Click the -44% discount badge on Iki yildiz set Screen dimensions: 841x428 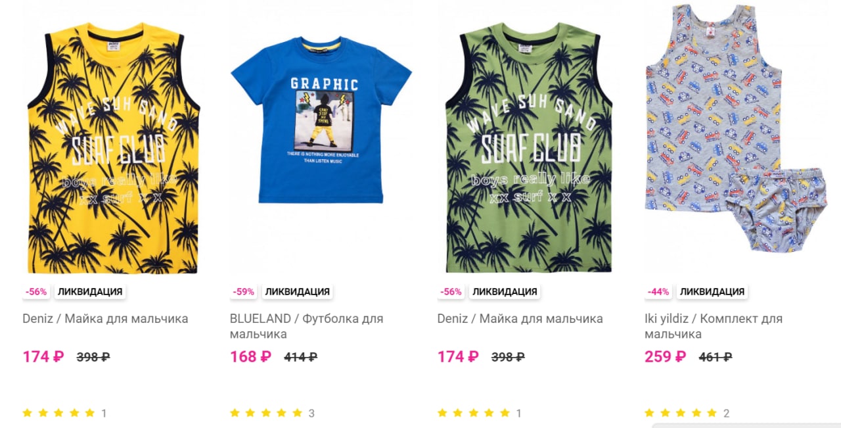coord(658,292)
